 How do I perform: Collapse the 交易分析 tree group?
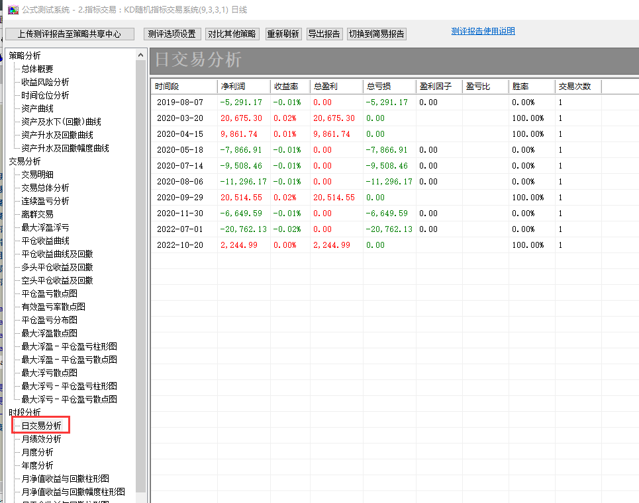point(25,161)
